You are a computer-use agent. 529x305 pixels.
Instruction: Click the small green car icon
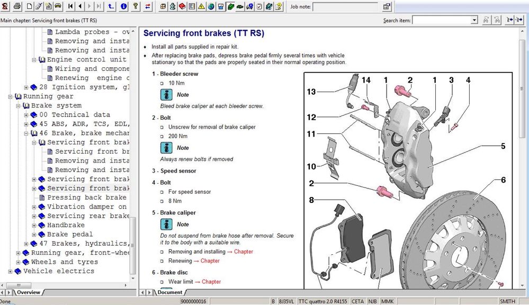click(x=240, y=6)
